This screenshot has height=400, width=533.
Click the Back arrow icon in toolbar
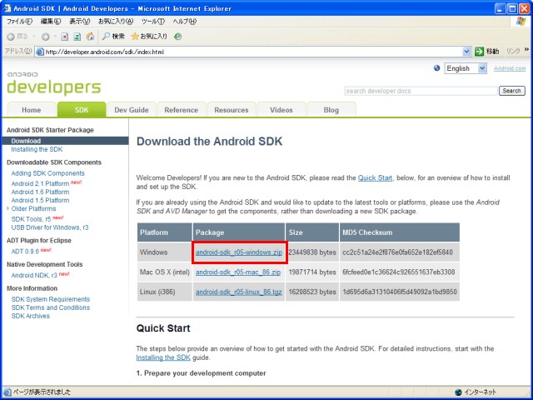click(11, 37)
